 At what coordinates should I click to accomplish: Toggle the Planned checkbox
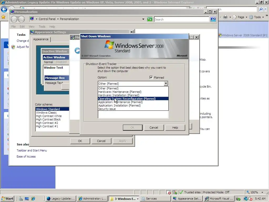pyautogui.click(x=151, y=78)
